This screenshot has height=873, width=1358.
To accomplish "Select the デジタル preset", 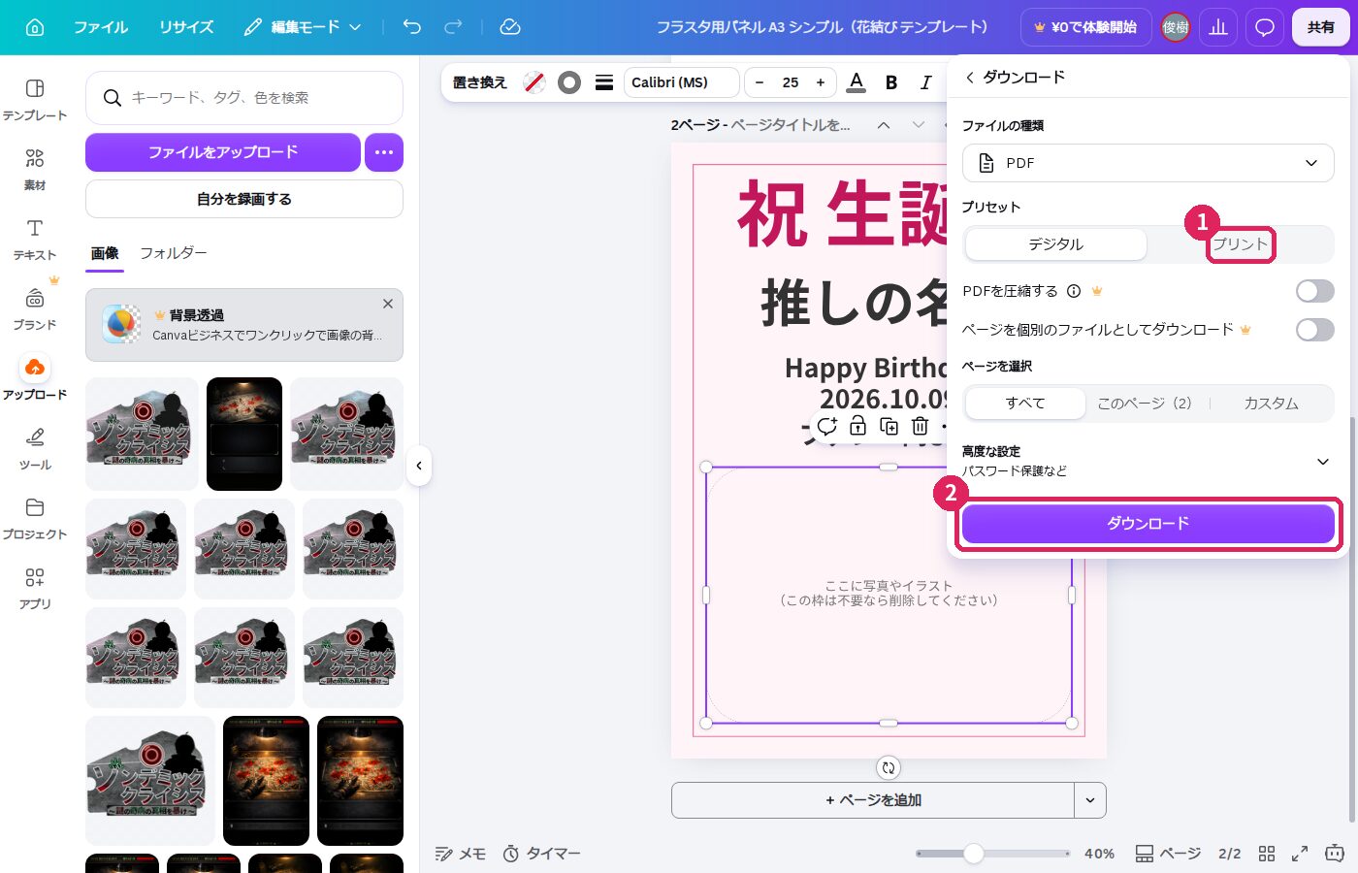I will [1055, 244].
